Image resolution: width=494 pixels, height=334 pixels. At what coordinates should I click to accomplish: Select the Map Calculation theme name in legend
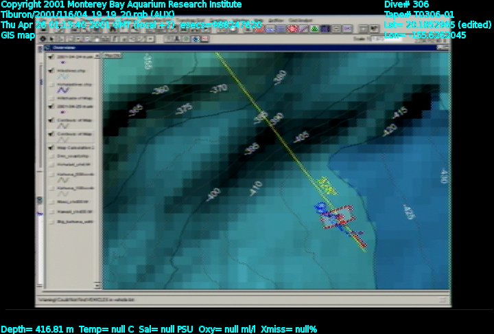(x=75, y=147)
